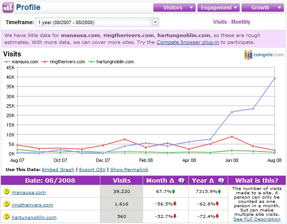Click the question mark icon beside ringtherivers.com
Image resolution: width=287 pixels, height=224 pixels.
[x=6, y=205]
